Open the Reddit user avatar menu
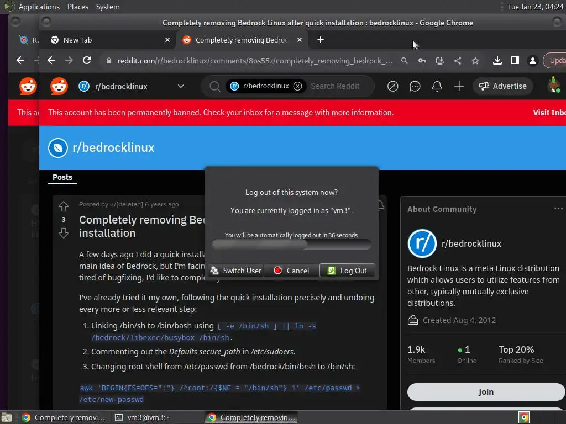Screen dimensions: 566x424 point(554,85)
